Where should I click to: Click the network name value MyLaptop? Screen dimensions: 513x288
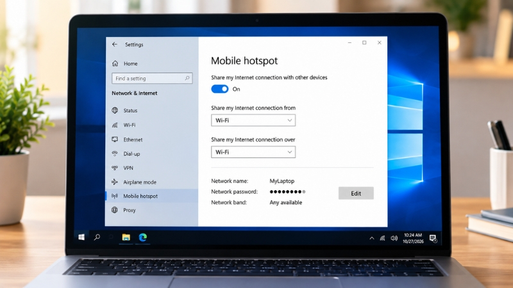coord(282,181)
